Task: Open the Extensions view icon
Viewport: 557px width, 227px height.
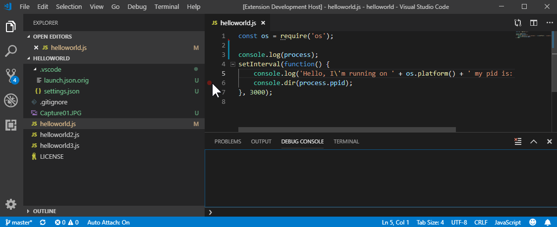Action: pos(11,125)
